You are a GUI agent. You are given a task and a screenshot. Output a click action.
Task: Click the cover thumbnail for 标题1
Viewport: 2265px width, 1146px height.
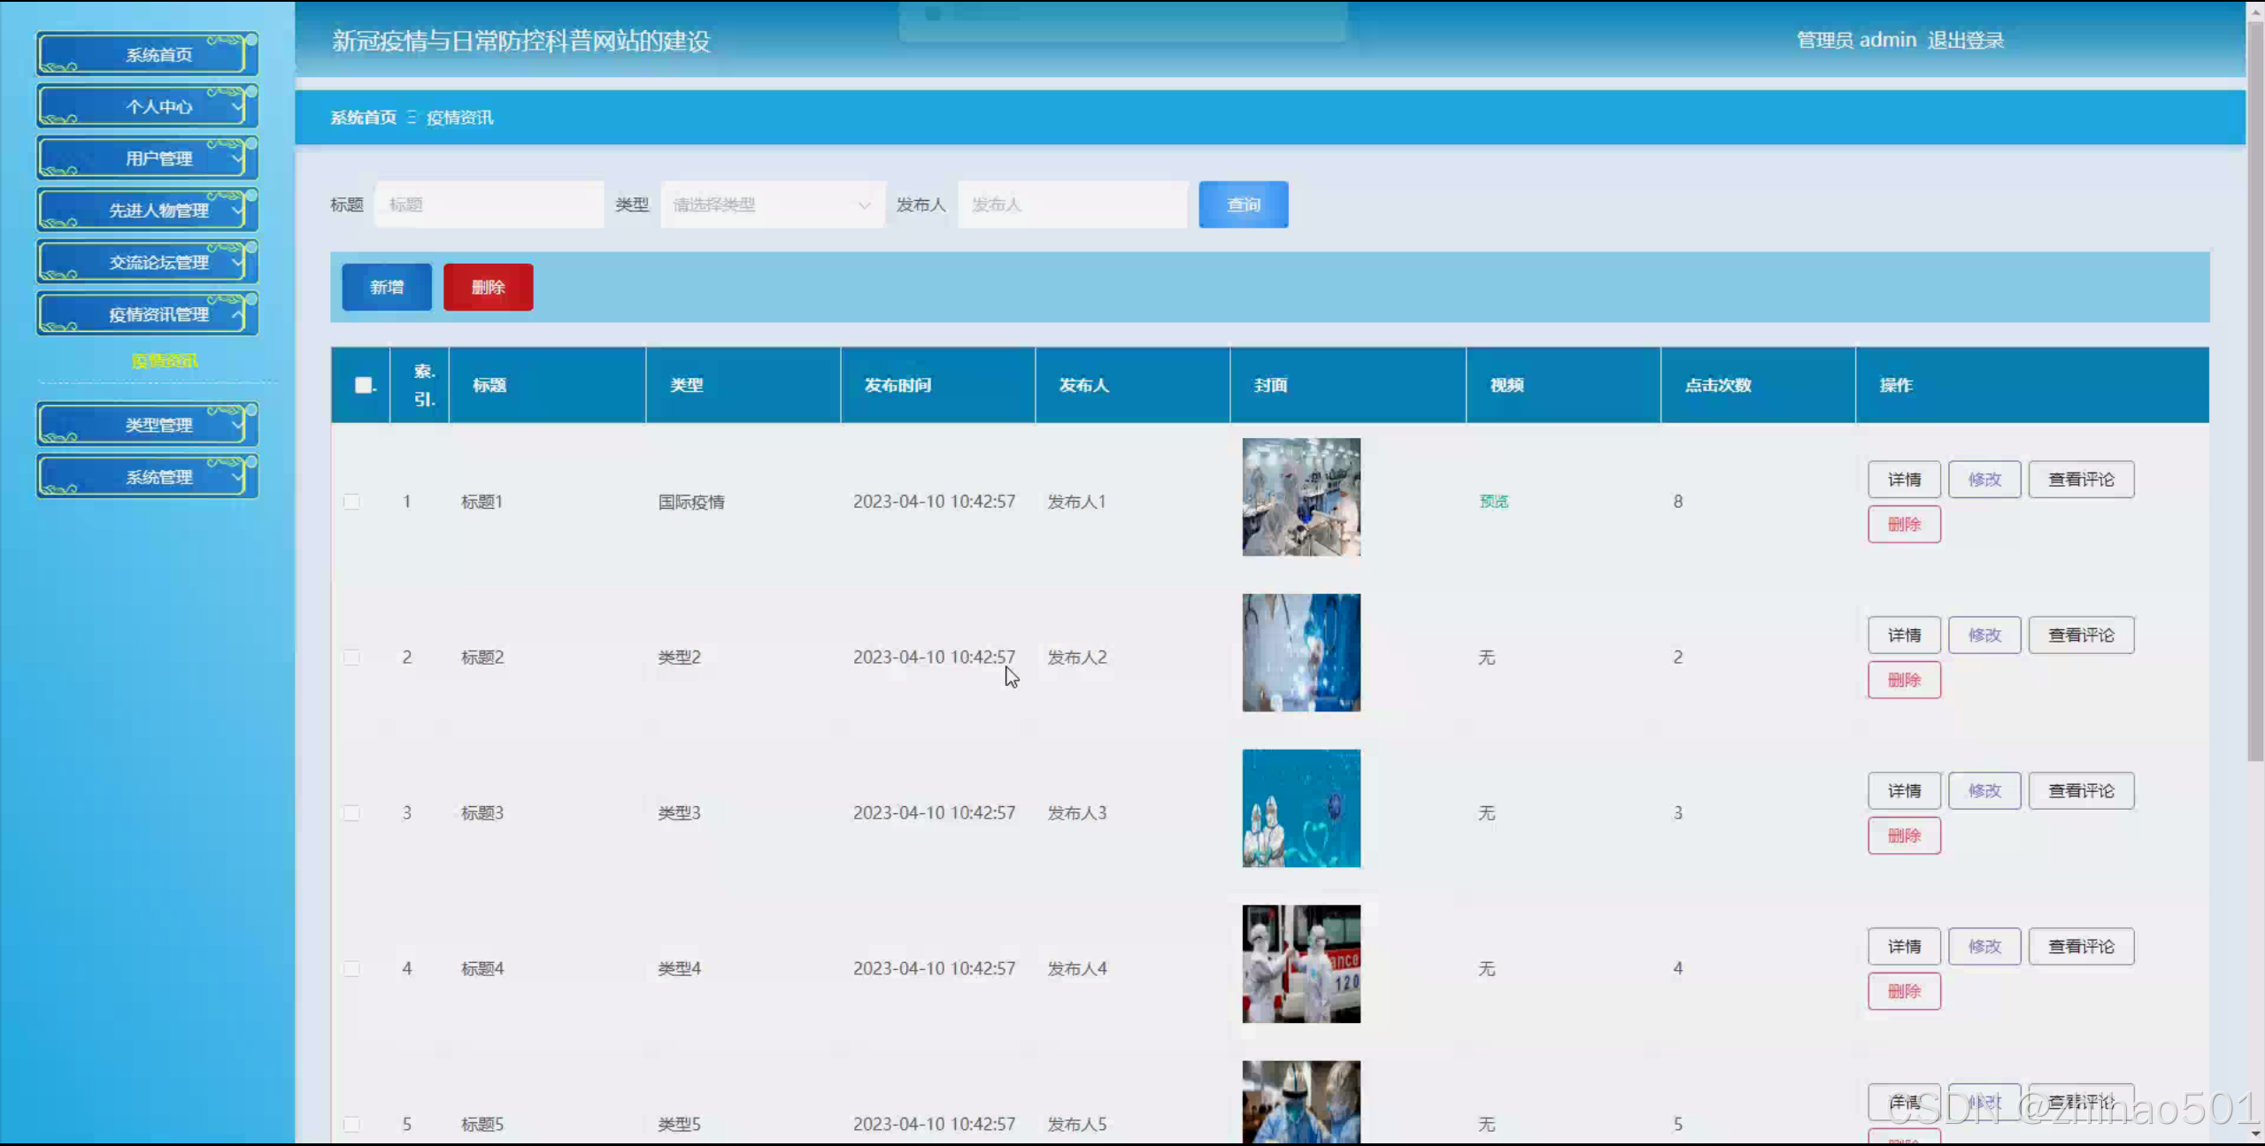(x=1300, y=496)
